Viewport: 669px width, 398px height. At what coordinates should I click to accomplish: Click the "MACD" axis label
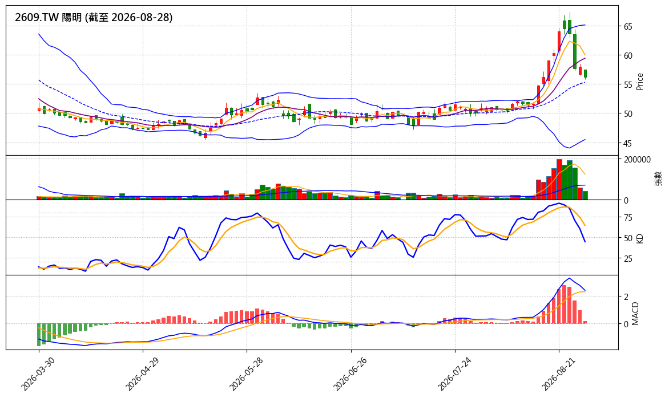coord(636,314)
